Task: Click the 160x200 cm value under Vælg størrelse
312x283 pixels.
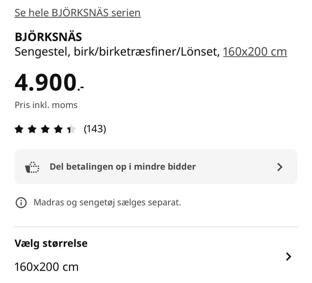Action: (46, 267)
